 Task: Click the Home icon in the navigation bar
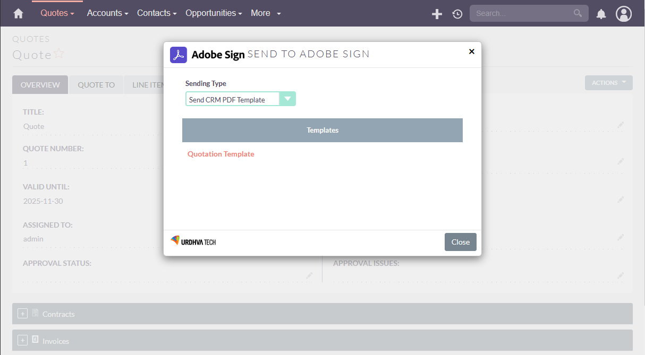click(18, 13)
